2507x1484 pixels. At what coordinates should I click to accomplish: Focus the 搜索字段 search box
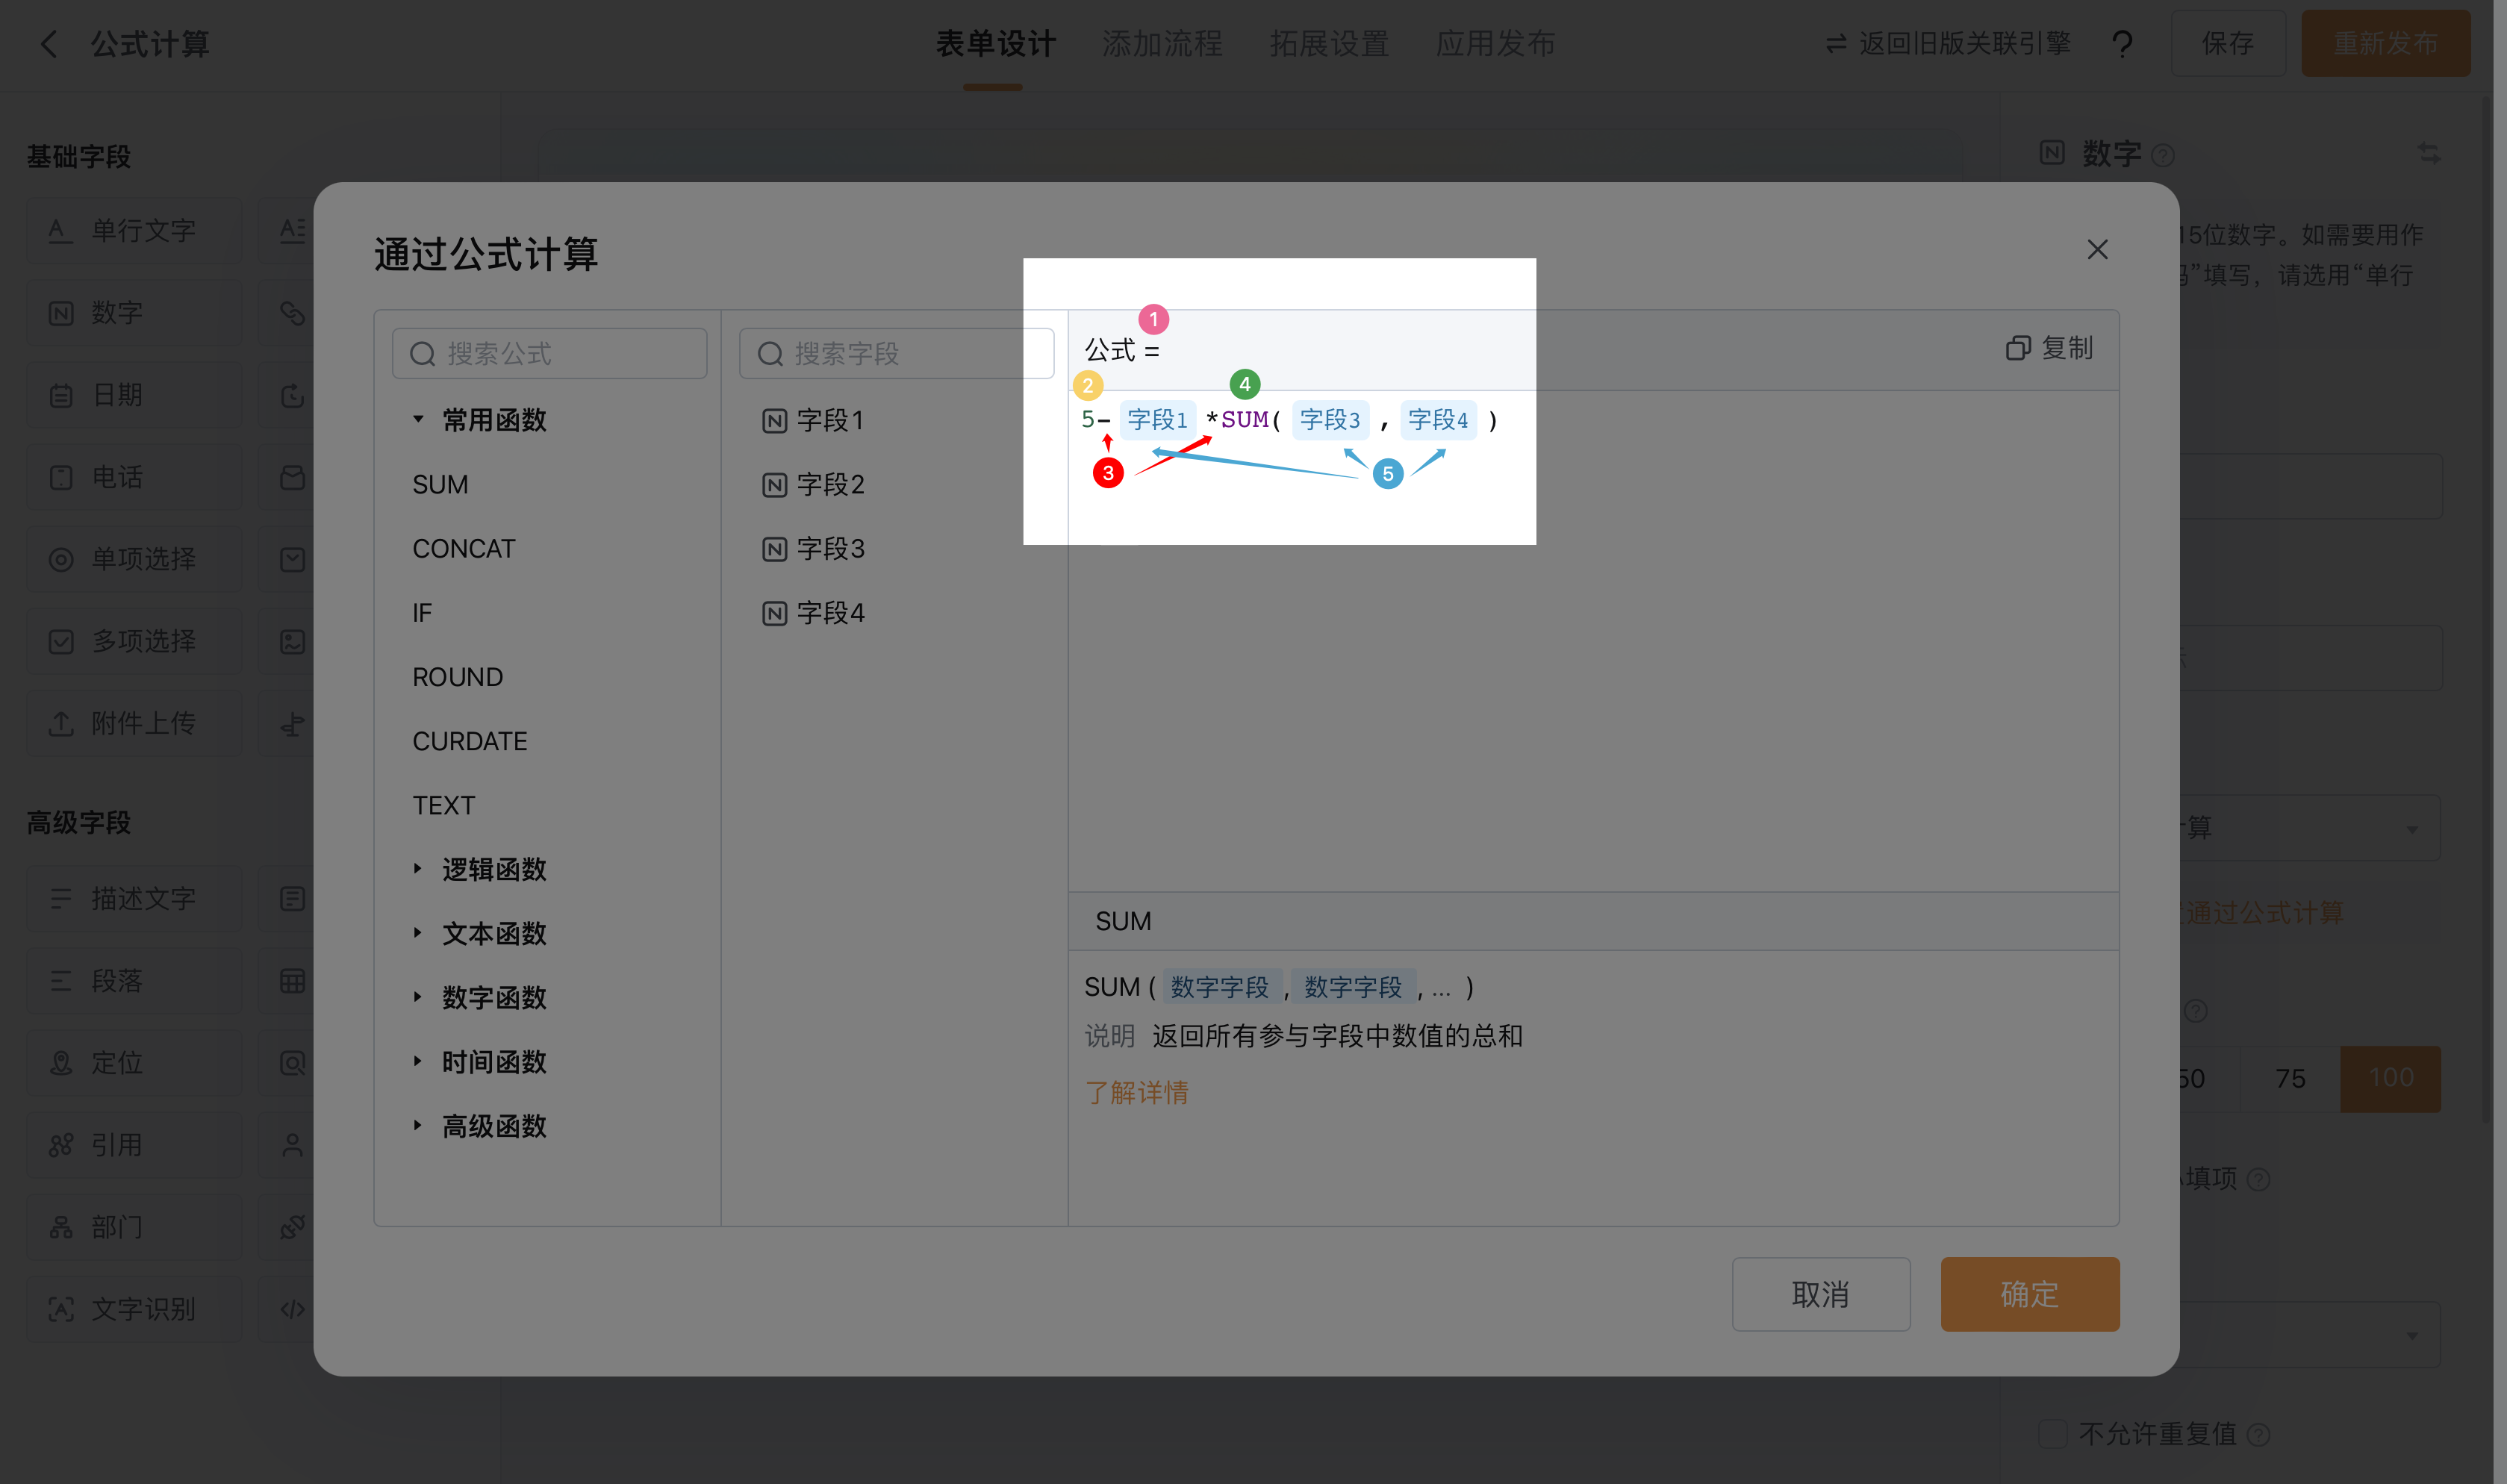point(896,354)
